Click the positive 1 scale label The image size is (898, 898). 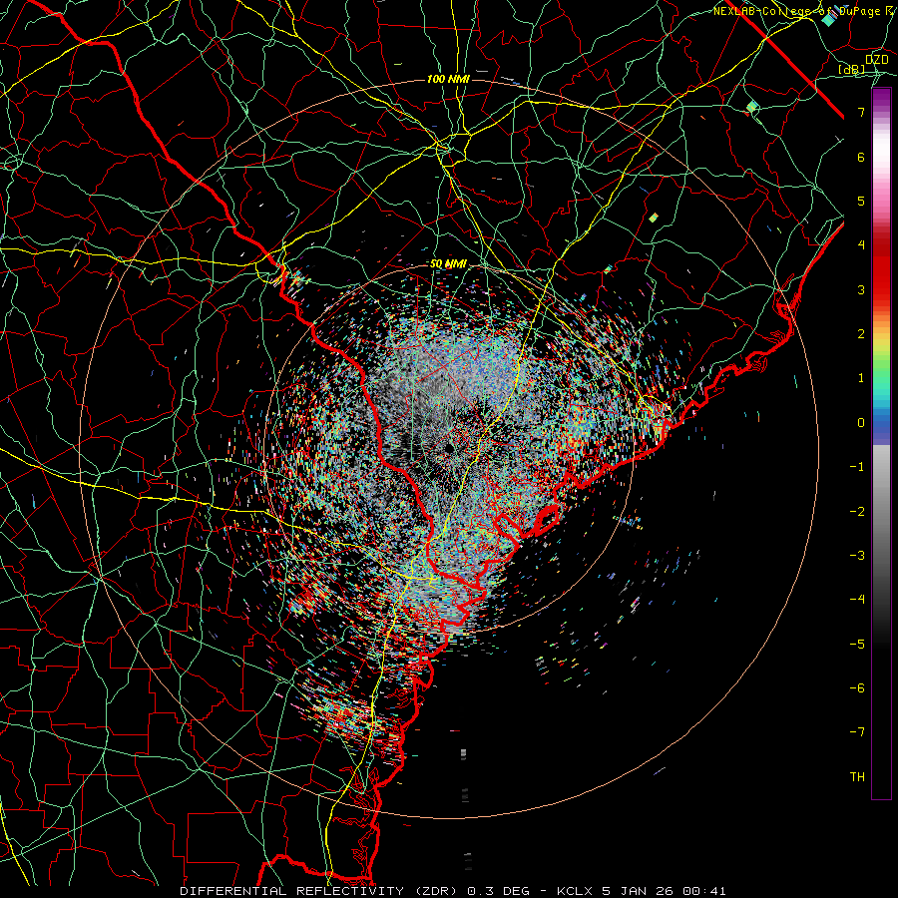coord(861,378)
